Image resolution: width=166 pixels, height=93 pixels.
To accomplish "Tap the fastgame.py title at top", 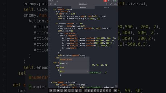I will point(83,4).
